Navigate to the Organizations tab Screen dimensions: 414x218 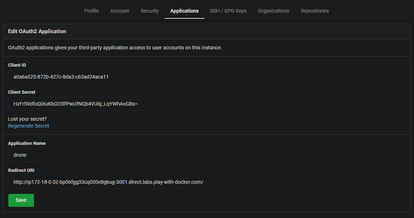tap(273, 11)
